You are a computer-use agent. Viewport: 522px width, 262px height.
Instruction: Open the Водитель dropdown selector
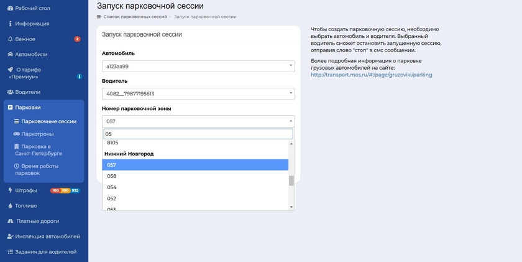[x=198, y=94]
